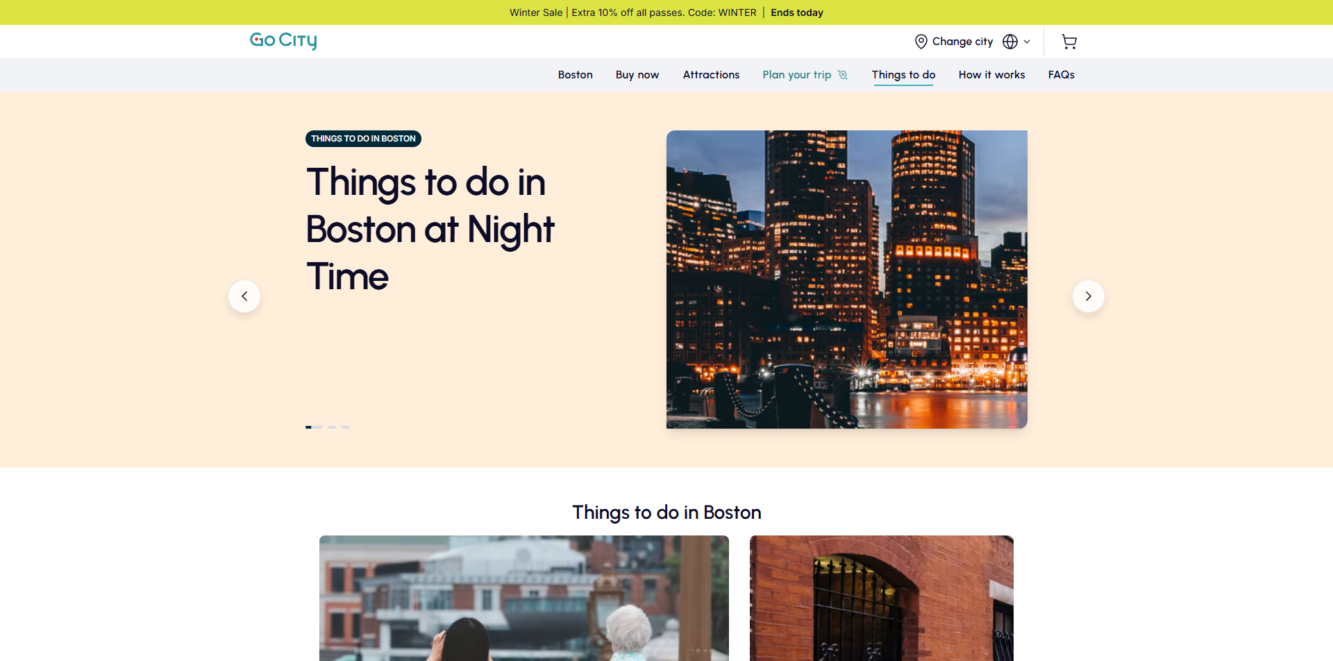
Task: Click the Go City logo
Action: click(283, 41)
